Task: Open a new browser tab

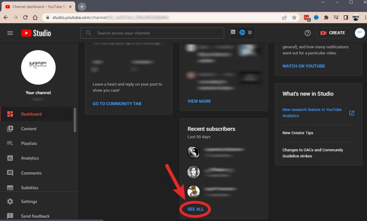Action: [82, 7]
